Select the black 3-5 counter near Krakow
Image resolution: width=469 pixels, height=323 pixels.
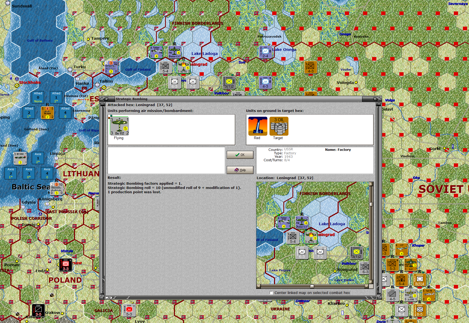pos(38,310)
